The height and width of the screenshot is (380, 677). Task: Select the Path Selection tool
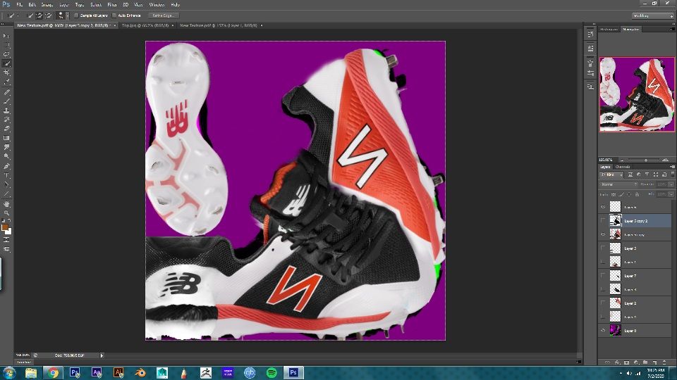click(6, 185)
